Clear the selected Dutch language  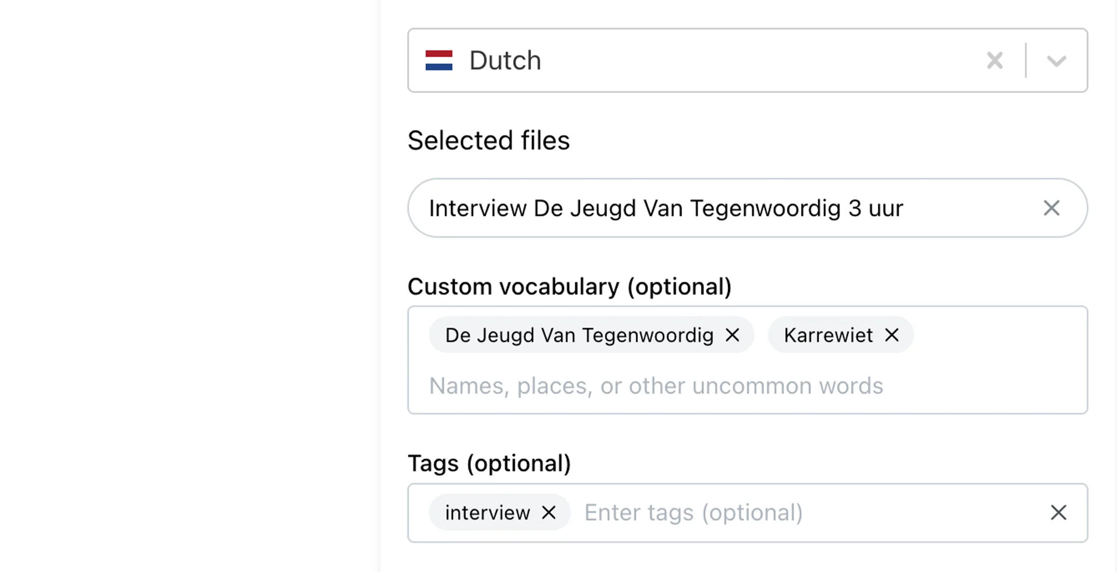tap(995, 60)
